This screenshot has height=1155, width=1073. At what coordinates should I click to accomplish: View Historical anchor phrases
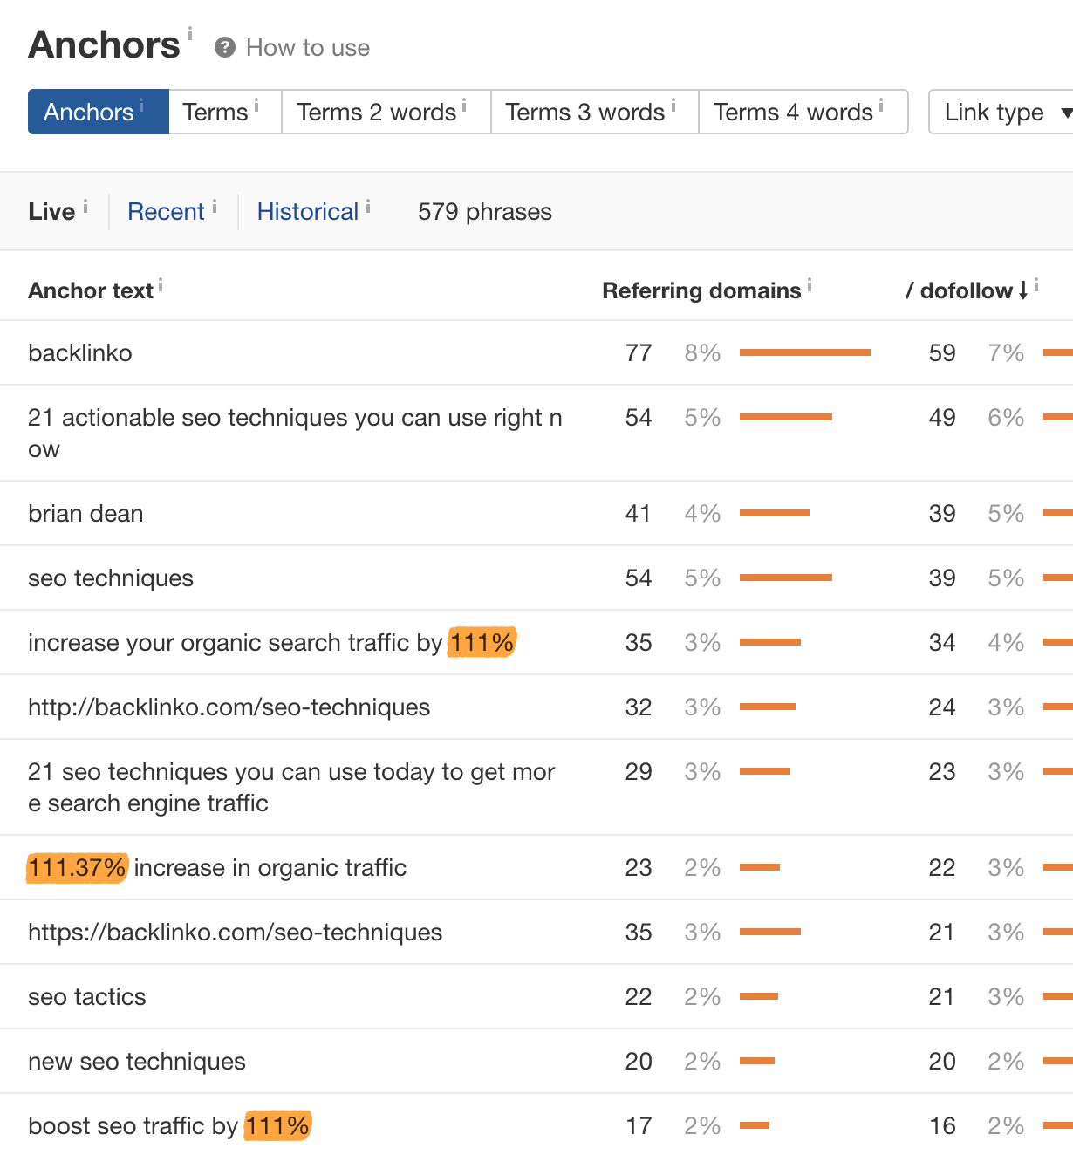click(x=308, y=212)
